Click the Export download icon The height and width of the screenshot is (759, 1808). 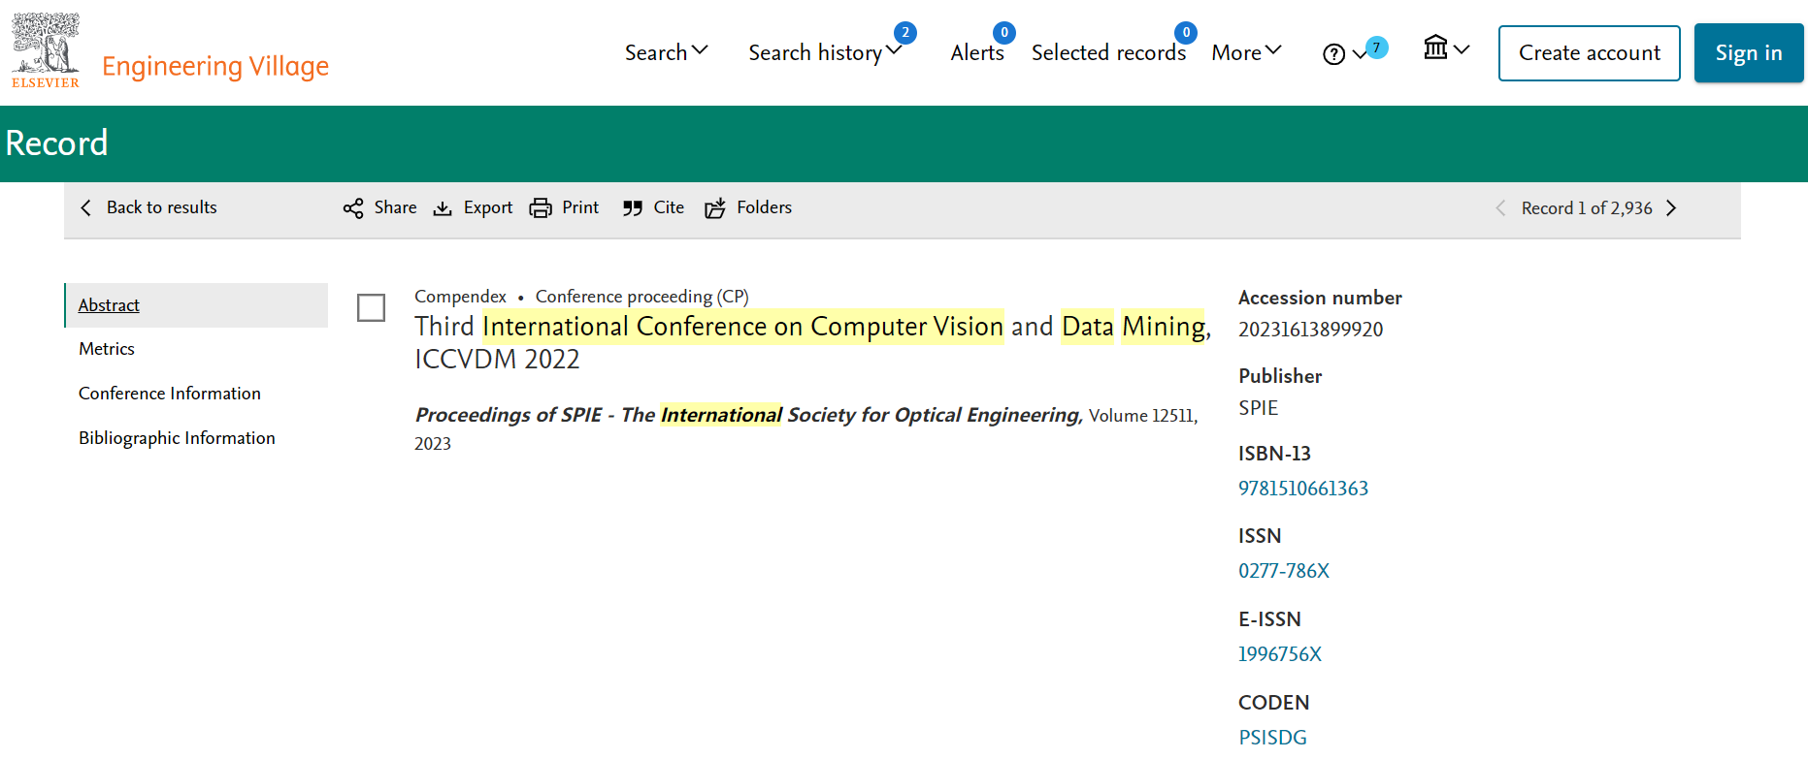tap(443, 208)
